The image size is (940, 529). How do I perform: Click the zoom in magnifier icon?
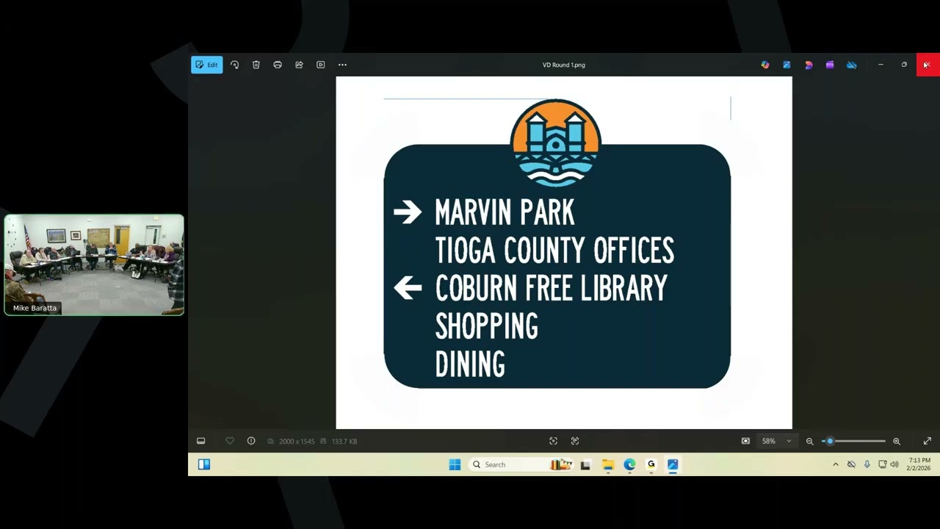pyautogui.click(x=897, y=441)
